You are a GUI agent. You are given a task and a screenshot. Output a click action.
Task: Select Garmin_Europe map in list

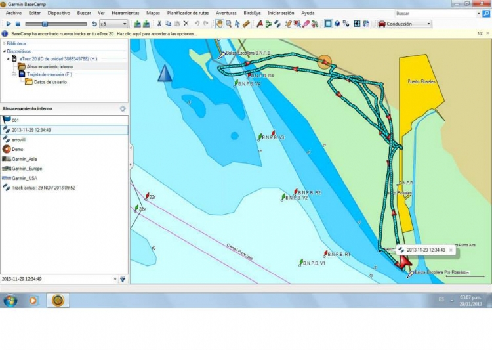(x=64, y=168)
